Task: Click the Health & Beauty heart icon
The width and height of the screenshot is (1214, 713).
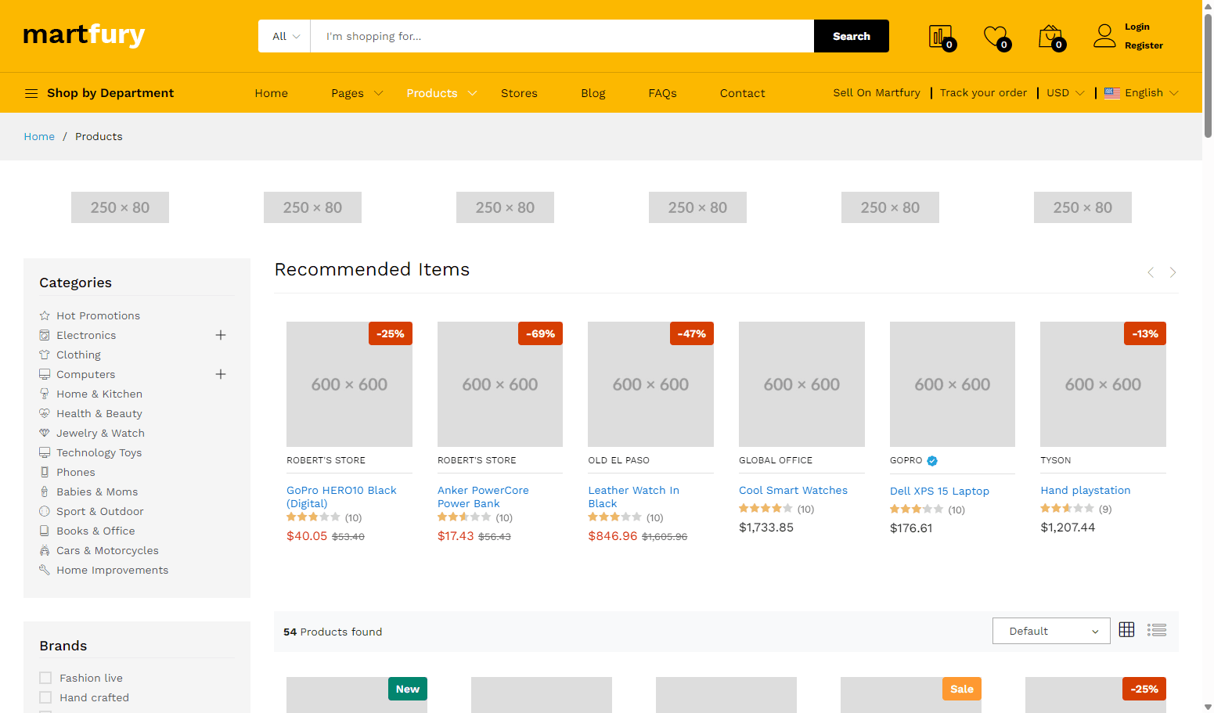Action: [45, 413]
